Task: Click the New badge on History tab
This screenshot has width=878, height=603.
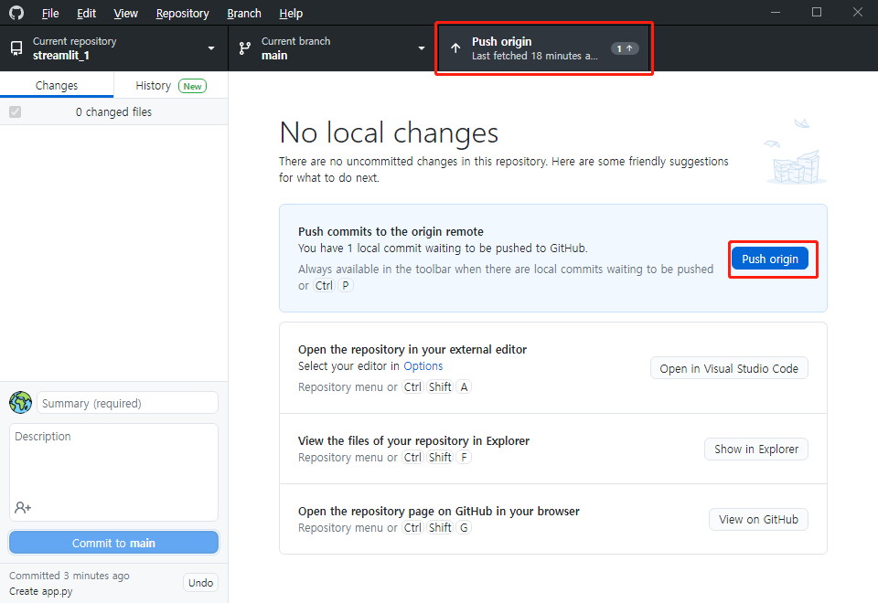Action: click(193, 86)
